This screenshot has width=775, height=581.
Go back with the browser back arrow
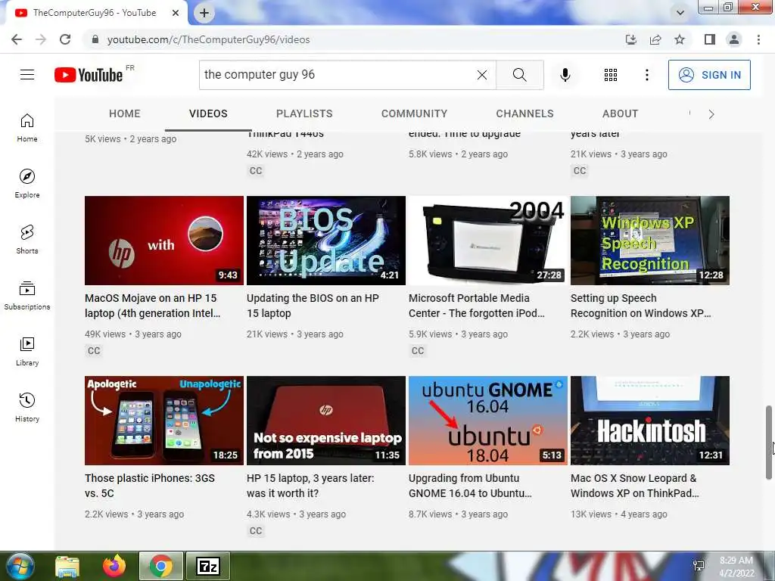click(x=17, y=39)
